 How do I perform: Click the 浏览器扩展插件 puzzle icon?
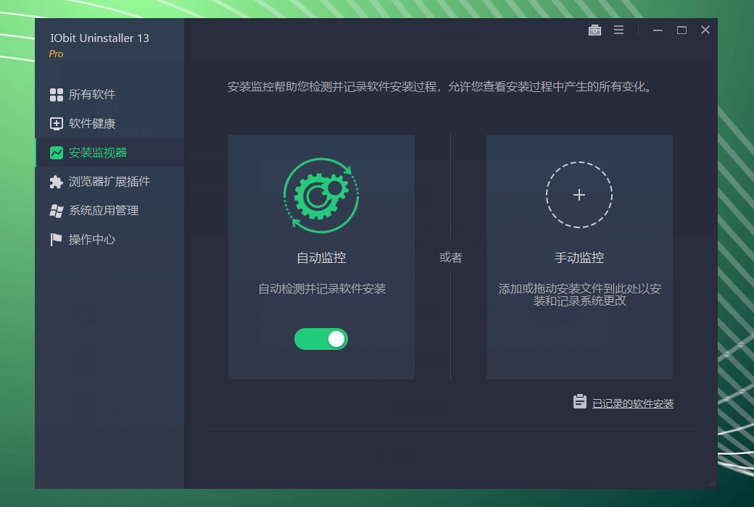[x=57, y=182]
